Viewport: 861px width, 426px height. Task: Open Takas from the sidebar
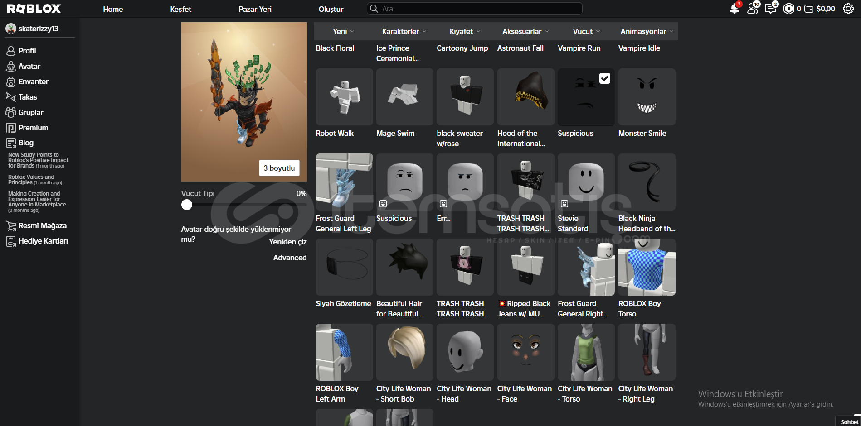click(x=28, y=97)
